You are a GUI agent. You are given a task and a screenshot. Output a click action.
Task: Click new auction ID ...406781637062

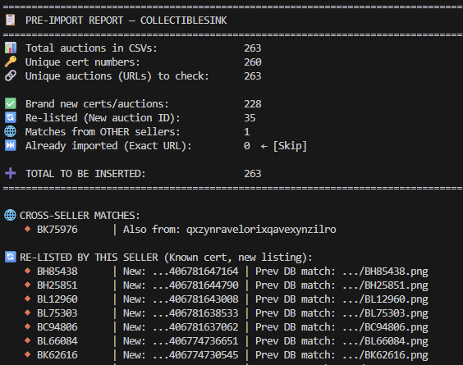[195, 327]
